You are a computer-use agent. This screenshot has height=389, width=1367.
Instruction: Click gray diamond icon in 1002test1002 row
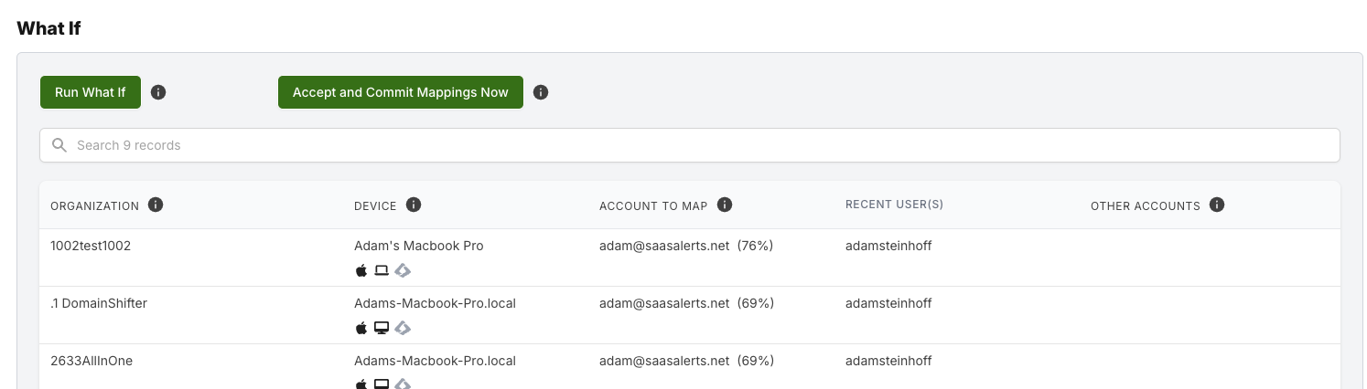(403, 270)
